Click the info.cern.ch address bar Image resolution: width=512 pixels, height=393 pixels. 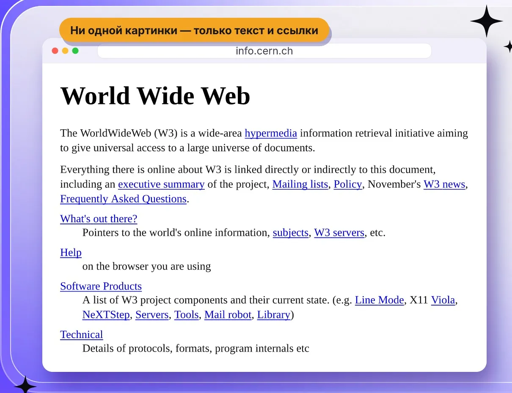(x=264, y=51)
